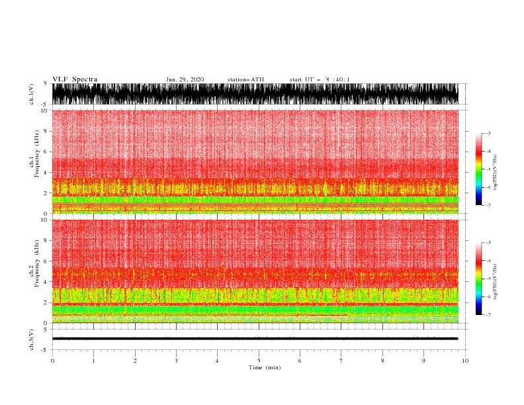Click ch.2 color bar "log(PSD)(V²/Hz)" label
The image size is (524, 405).
point(496,282)
